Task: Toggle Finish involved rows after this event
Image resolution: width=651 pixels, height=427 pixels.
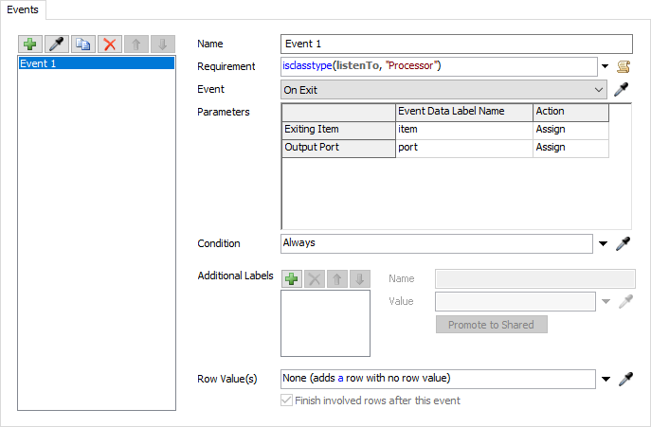Action: (x=289, y=400)
